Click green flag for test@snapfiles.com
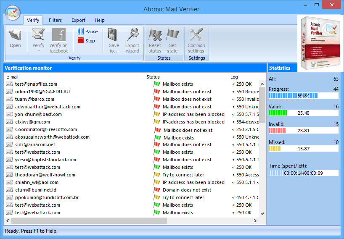The height and width of the screenshot is (239, 344). coord(157,84)
